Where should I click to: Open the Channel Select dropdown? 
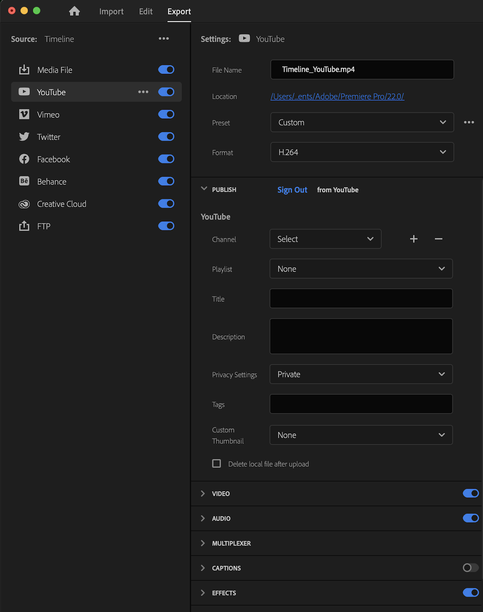[325, 239]
